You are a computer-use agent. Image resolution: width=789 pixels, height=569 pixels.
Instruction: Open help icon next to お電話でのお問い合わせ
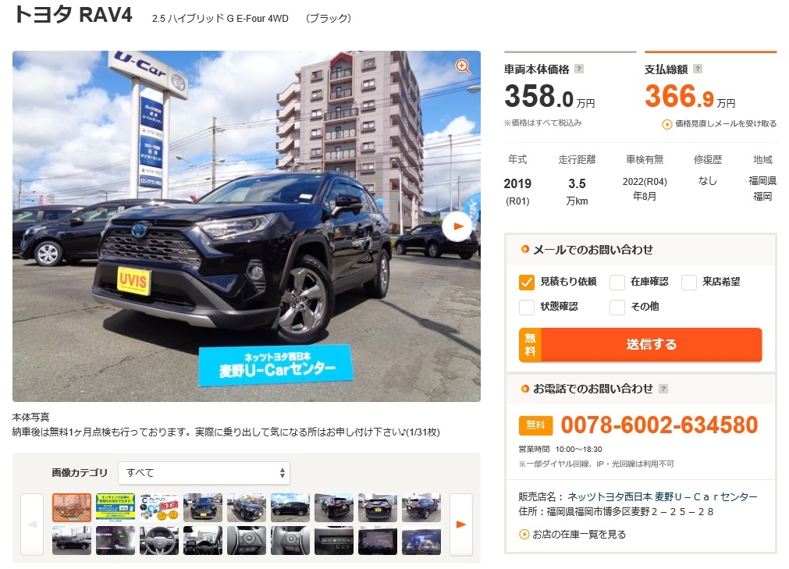pyautogui.click(x=663, y=389)
